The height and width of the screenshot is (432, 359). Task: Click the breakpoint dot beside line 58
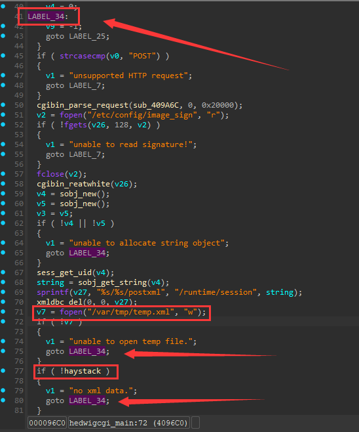[x=3, y=183]
